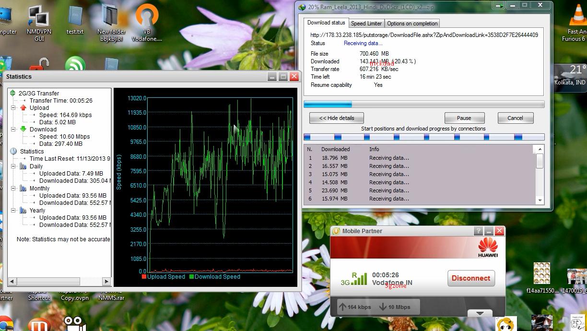Click the download URL text
Viewport: 587px width, 331px height.
[424, 35]
